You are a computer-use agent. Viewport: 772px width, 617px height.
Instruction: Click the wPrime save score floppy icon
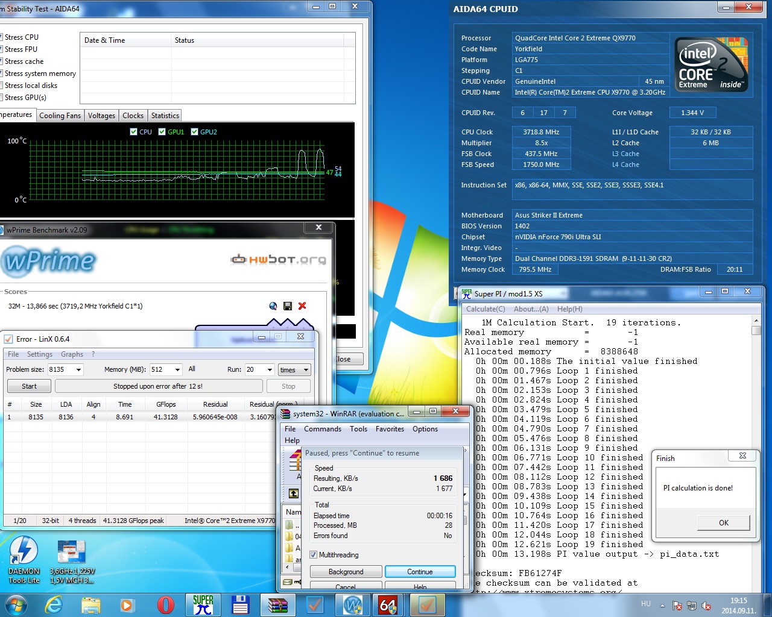click(288, 306)
